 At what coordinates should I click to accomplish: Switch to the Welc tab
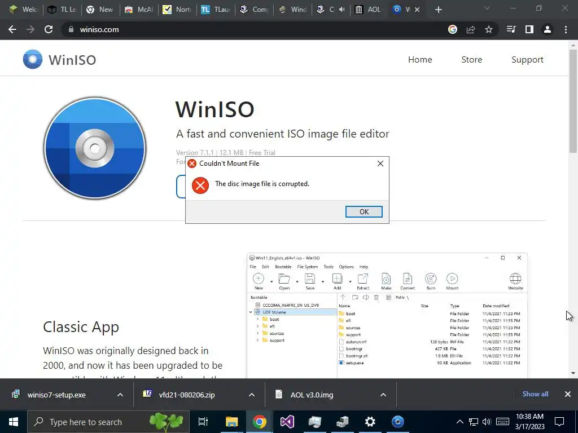23,10
